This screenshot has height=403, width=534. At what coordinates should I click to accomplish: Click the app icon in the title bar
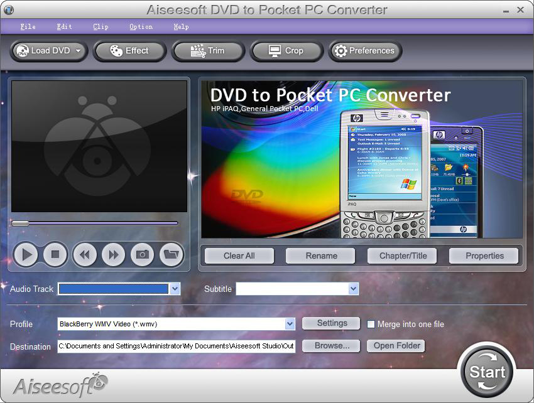[9, 10]
